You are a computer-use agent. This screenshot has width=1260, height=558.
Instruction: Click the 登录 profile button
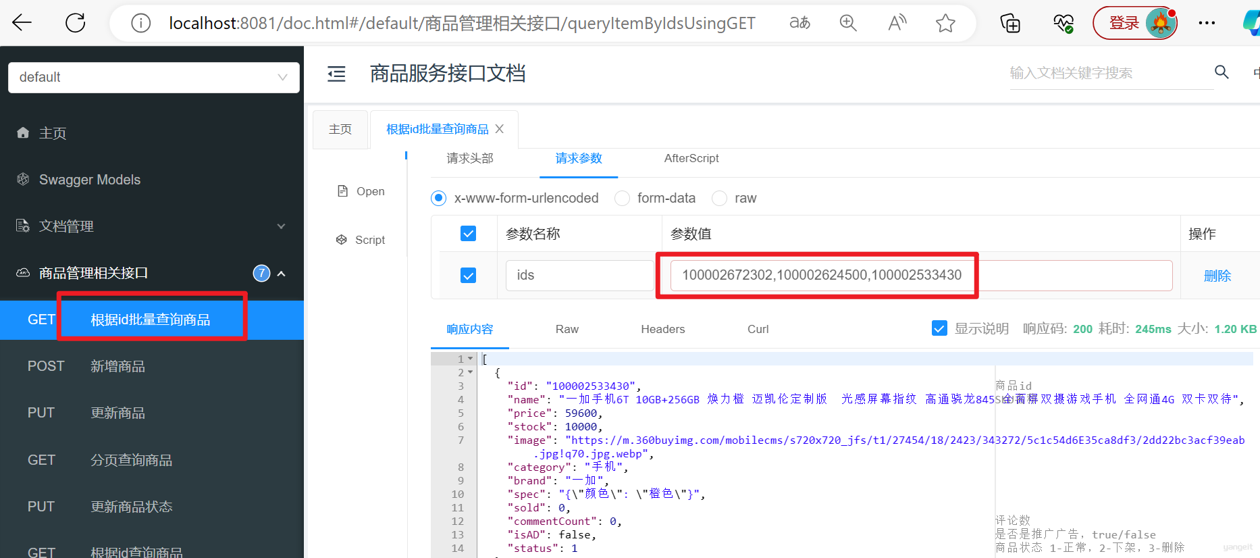(x=1135, y=23)
